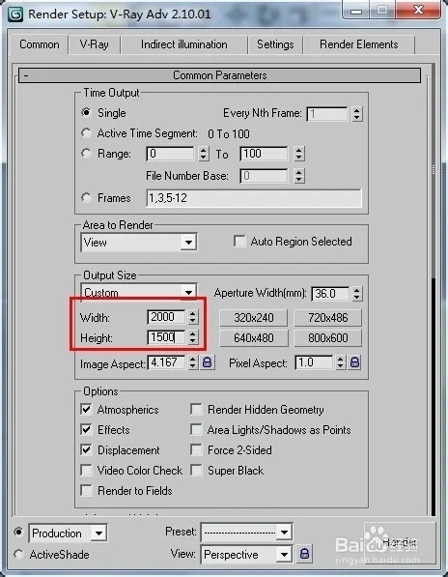
Task: Enable Video Color Check checkbox
Action: click(x=86, y=470)
